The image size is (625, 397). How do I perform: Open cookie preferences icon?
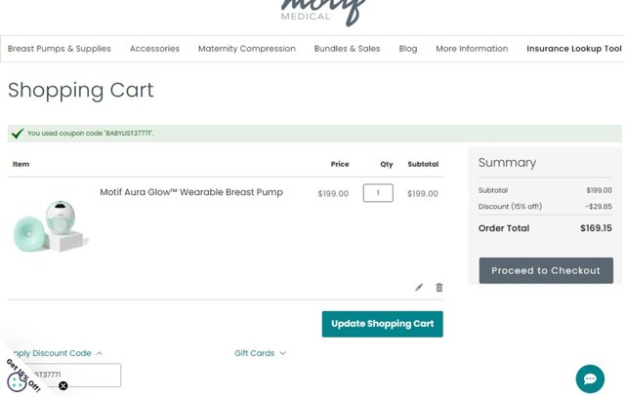17,382
